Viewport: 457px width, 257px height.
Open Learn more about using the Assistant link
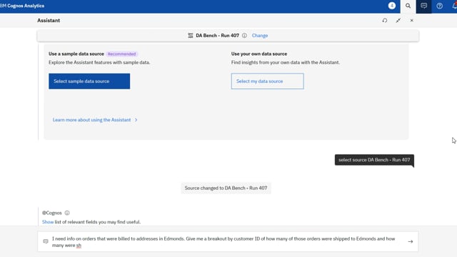click(x=92, y=120)
